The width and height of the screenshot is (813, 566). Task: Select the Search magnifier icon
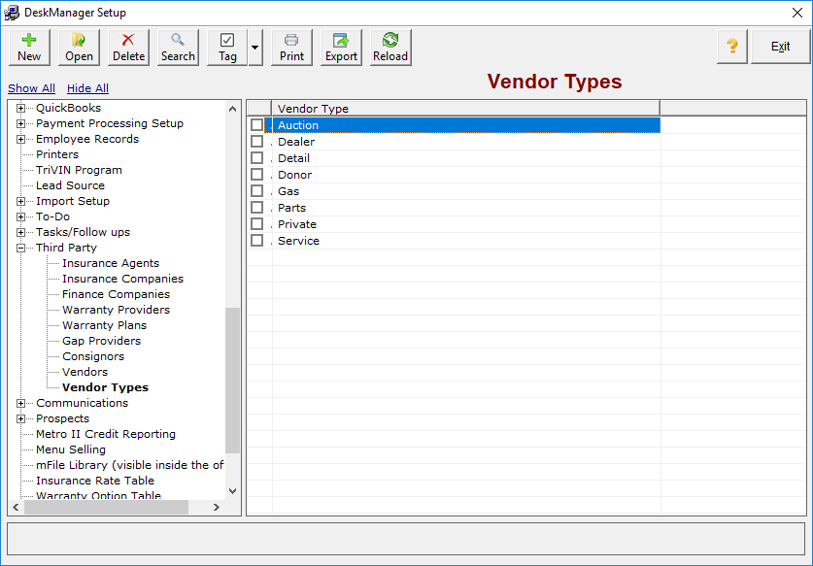[177, 46]
